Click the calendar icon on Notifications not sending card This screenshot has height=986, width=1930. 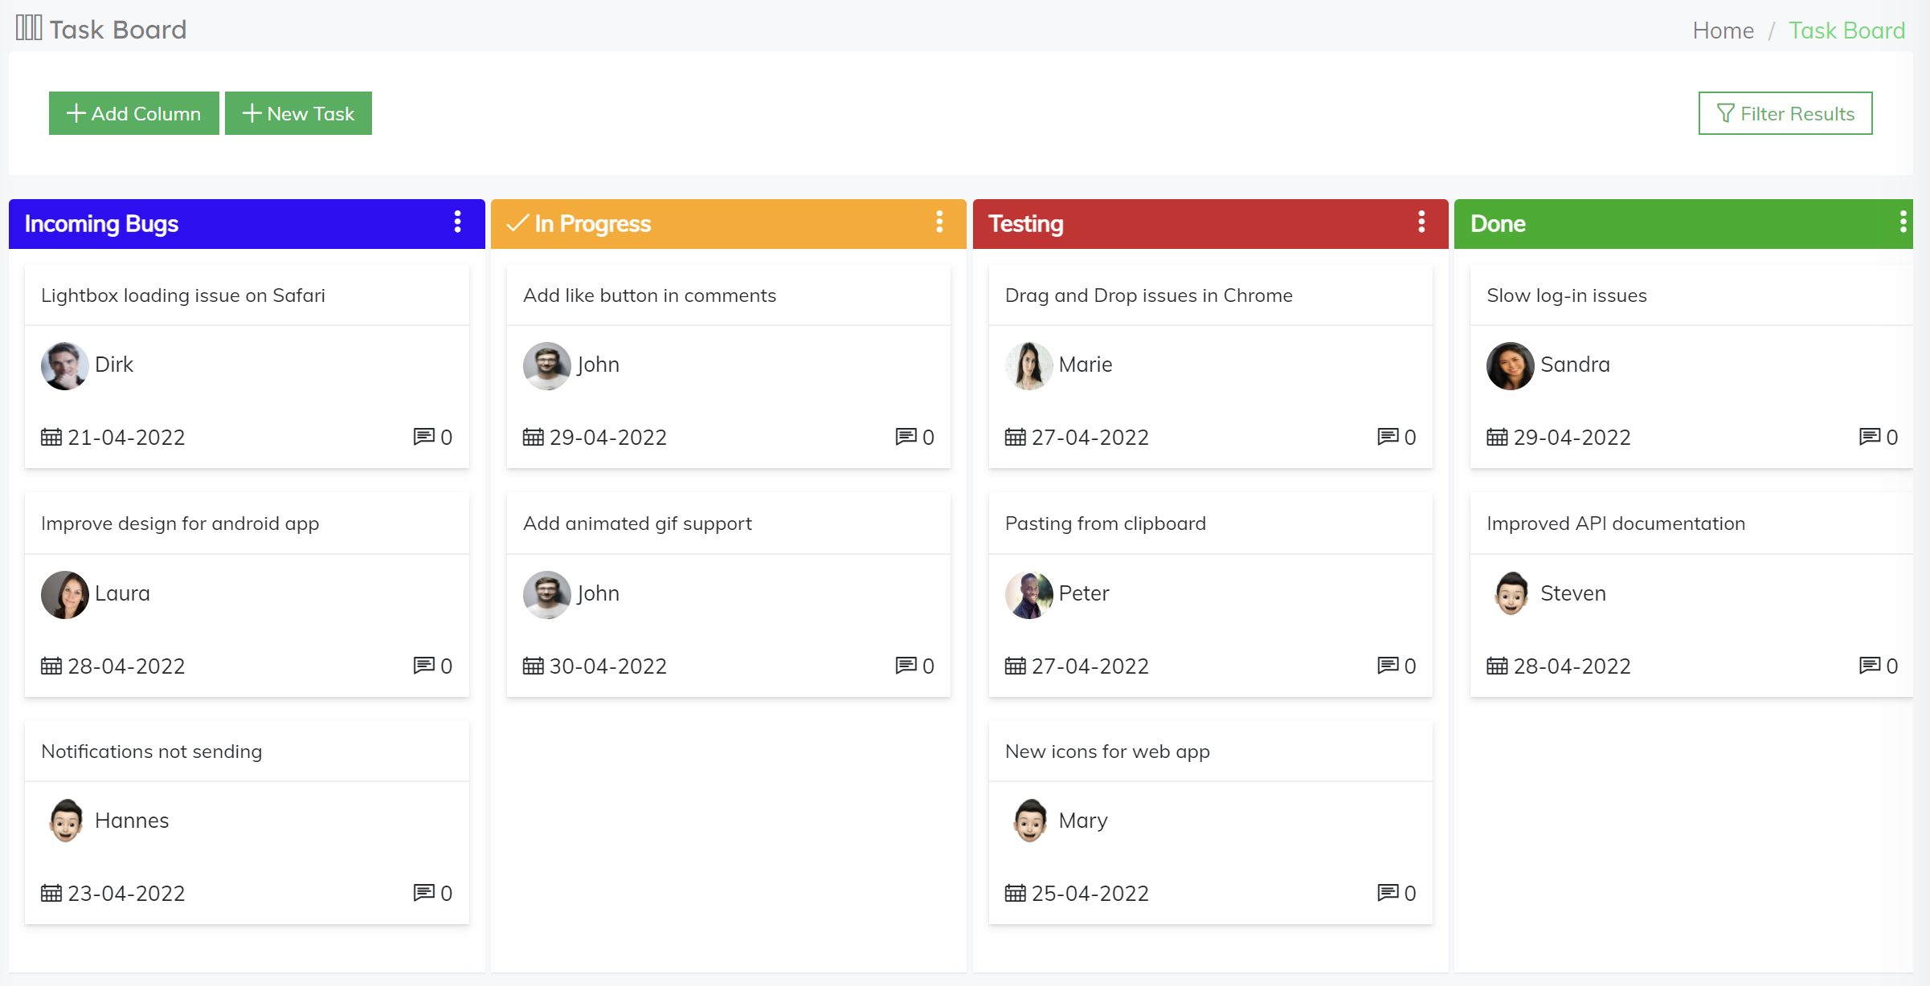click(x=51, y=893)
